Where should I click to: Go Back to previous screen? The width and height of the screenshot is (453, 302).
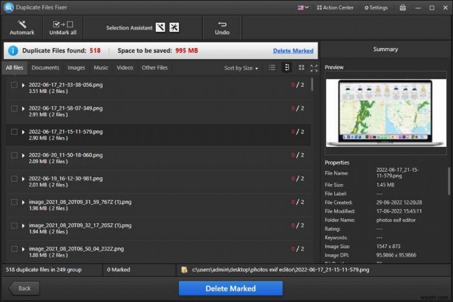[x=24, y=288]
